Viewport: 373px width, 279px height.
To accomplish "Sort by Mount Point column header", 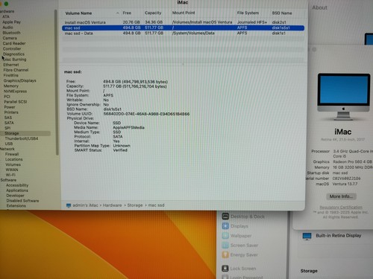I will click(x=184, y=13).
